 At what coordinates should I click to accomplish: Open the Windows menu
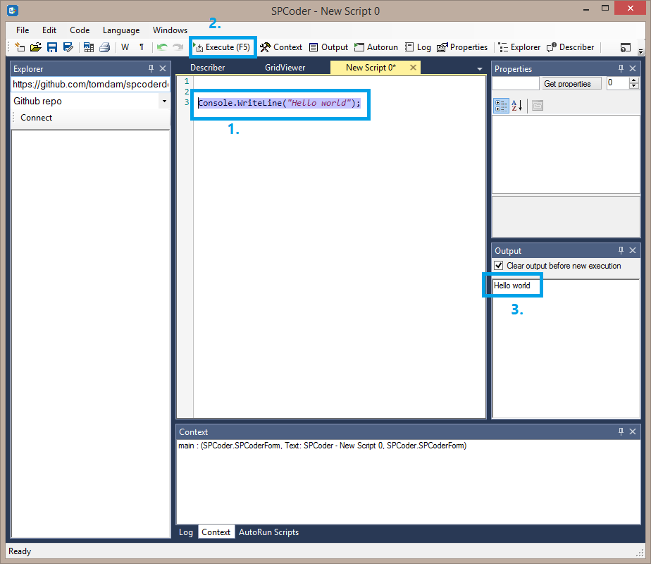(170, 30)
